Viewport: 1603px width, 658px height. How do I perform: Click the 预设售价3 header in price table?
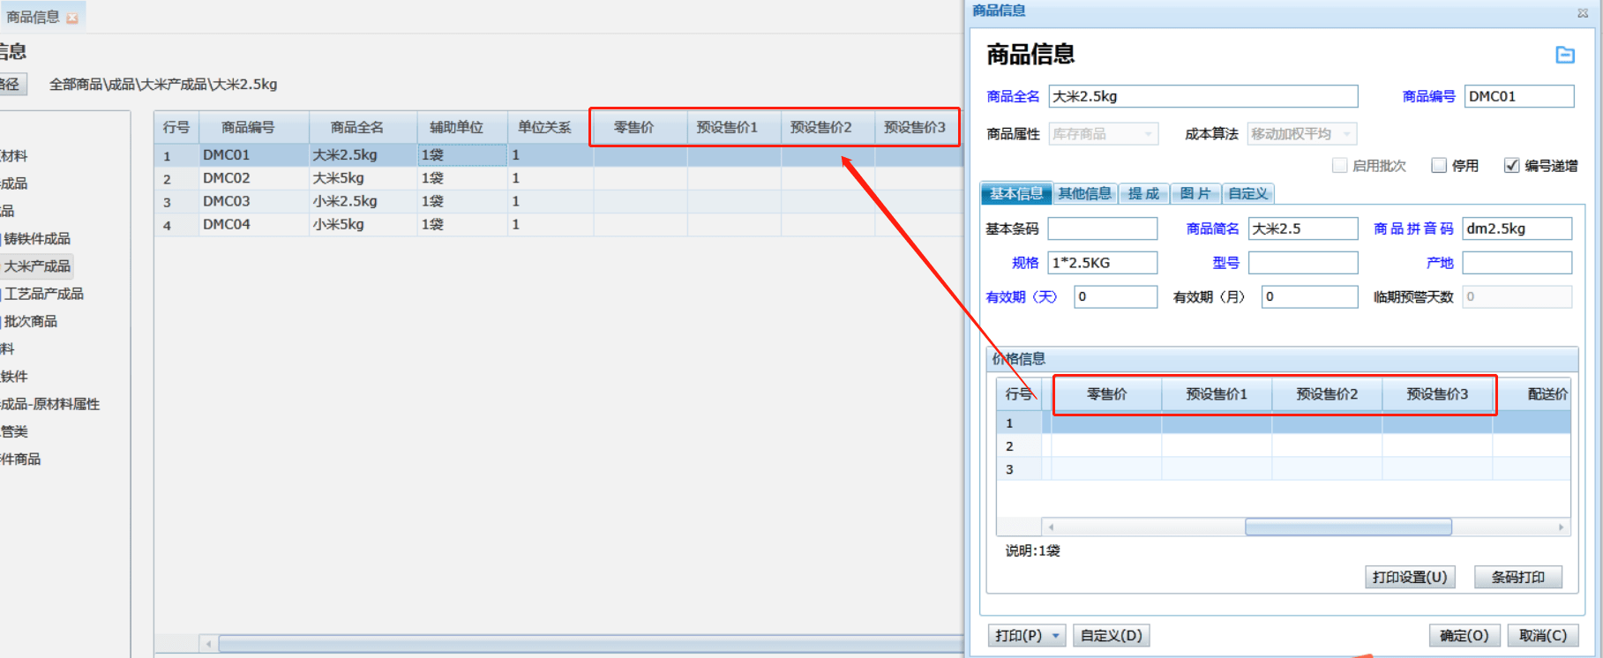coord(1437,394)
